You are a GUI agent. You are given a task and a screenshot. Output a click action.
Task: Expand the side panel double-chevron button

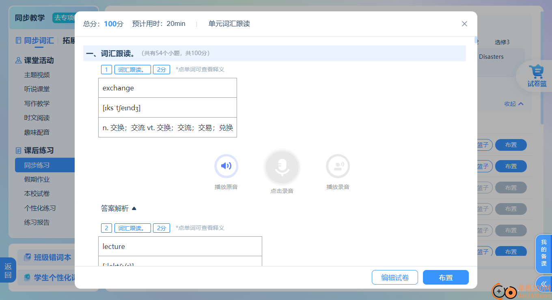[x=543, y=283]
